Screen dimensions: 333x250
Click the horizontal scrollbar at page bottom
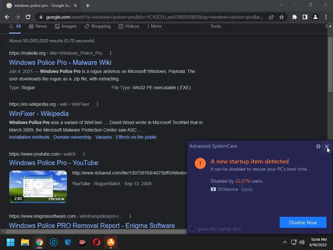tap(96, 231)
